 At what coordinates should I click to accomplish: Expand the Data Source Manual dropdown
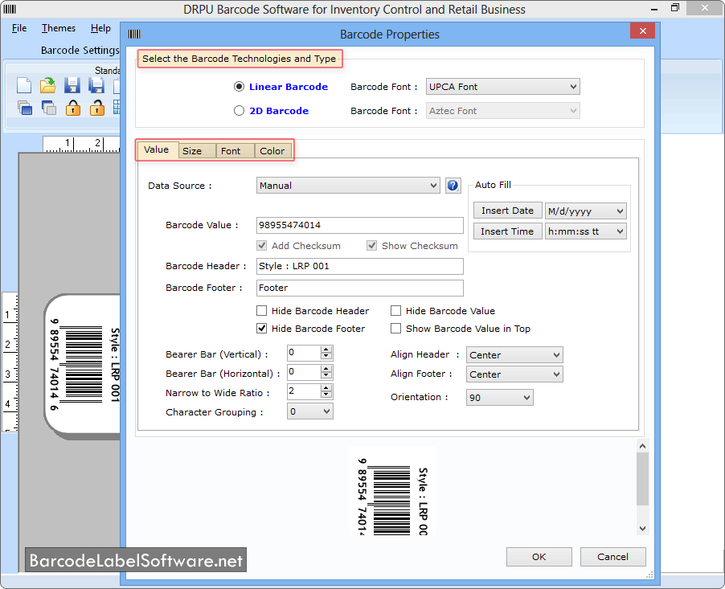coord(348,186)
